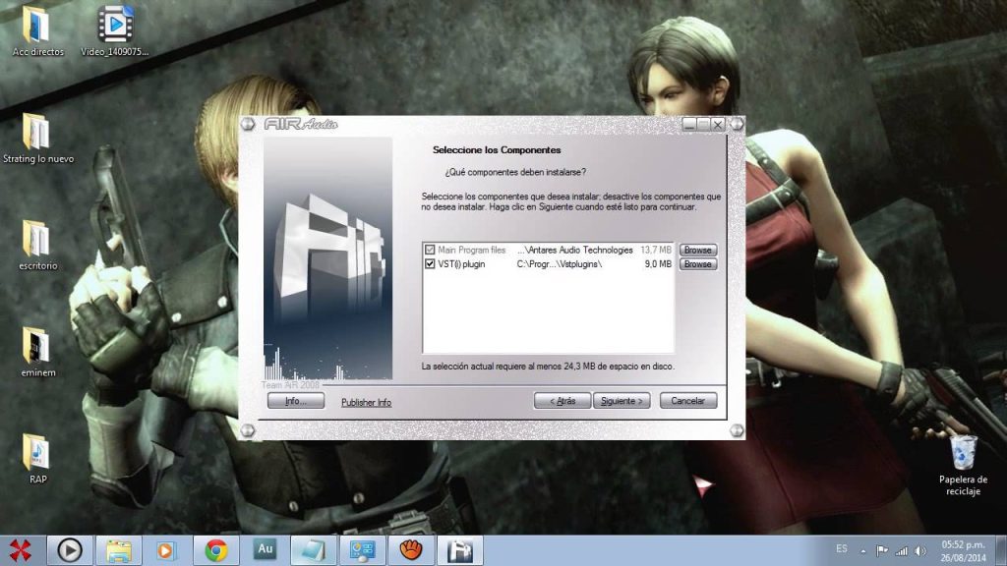This screenshot has height=566, width=1007.
Task: Click the Main Program files checkbox
Action: (430, 250)
